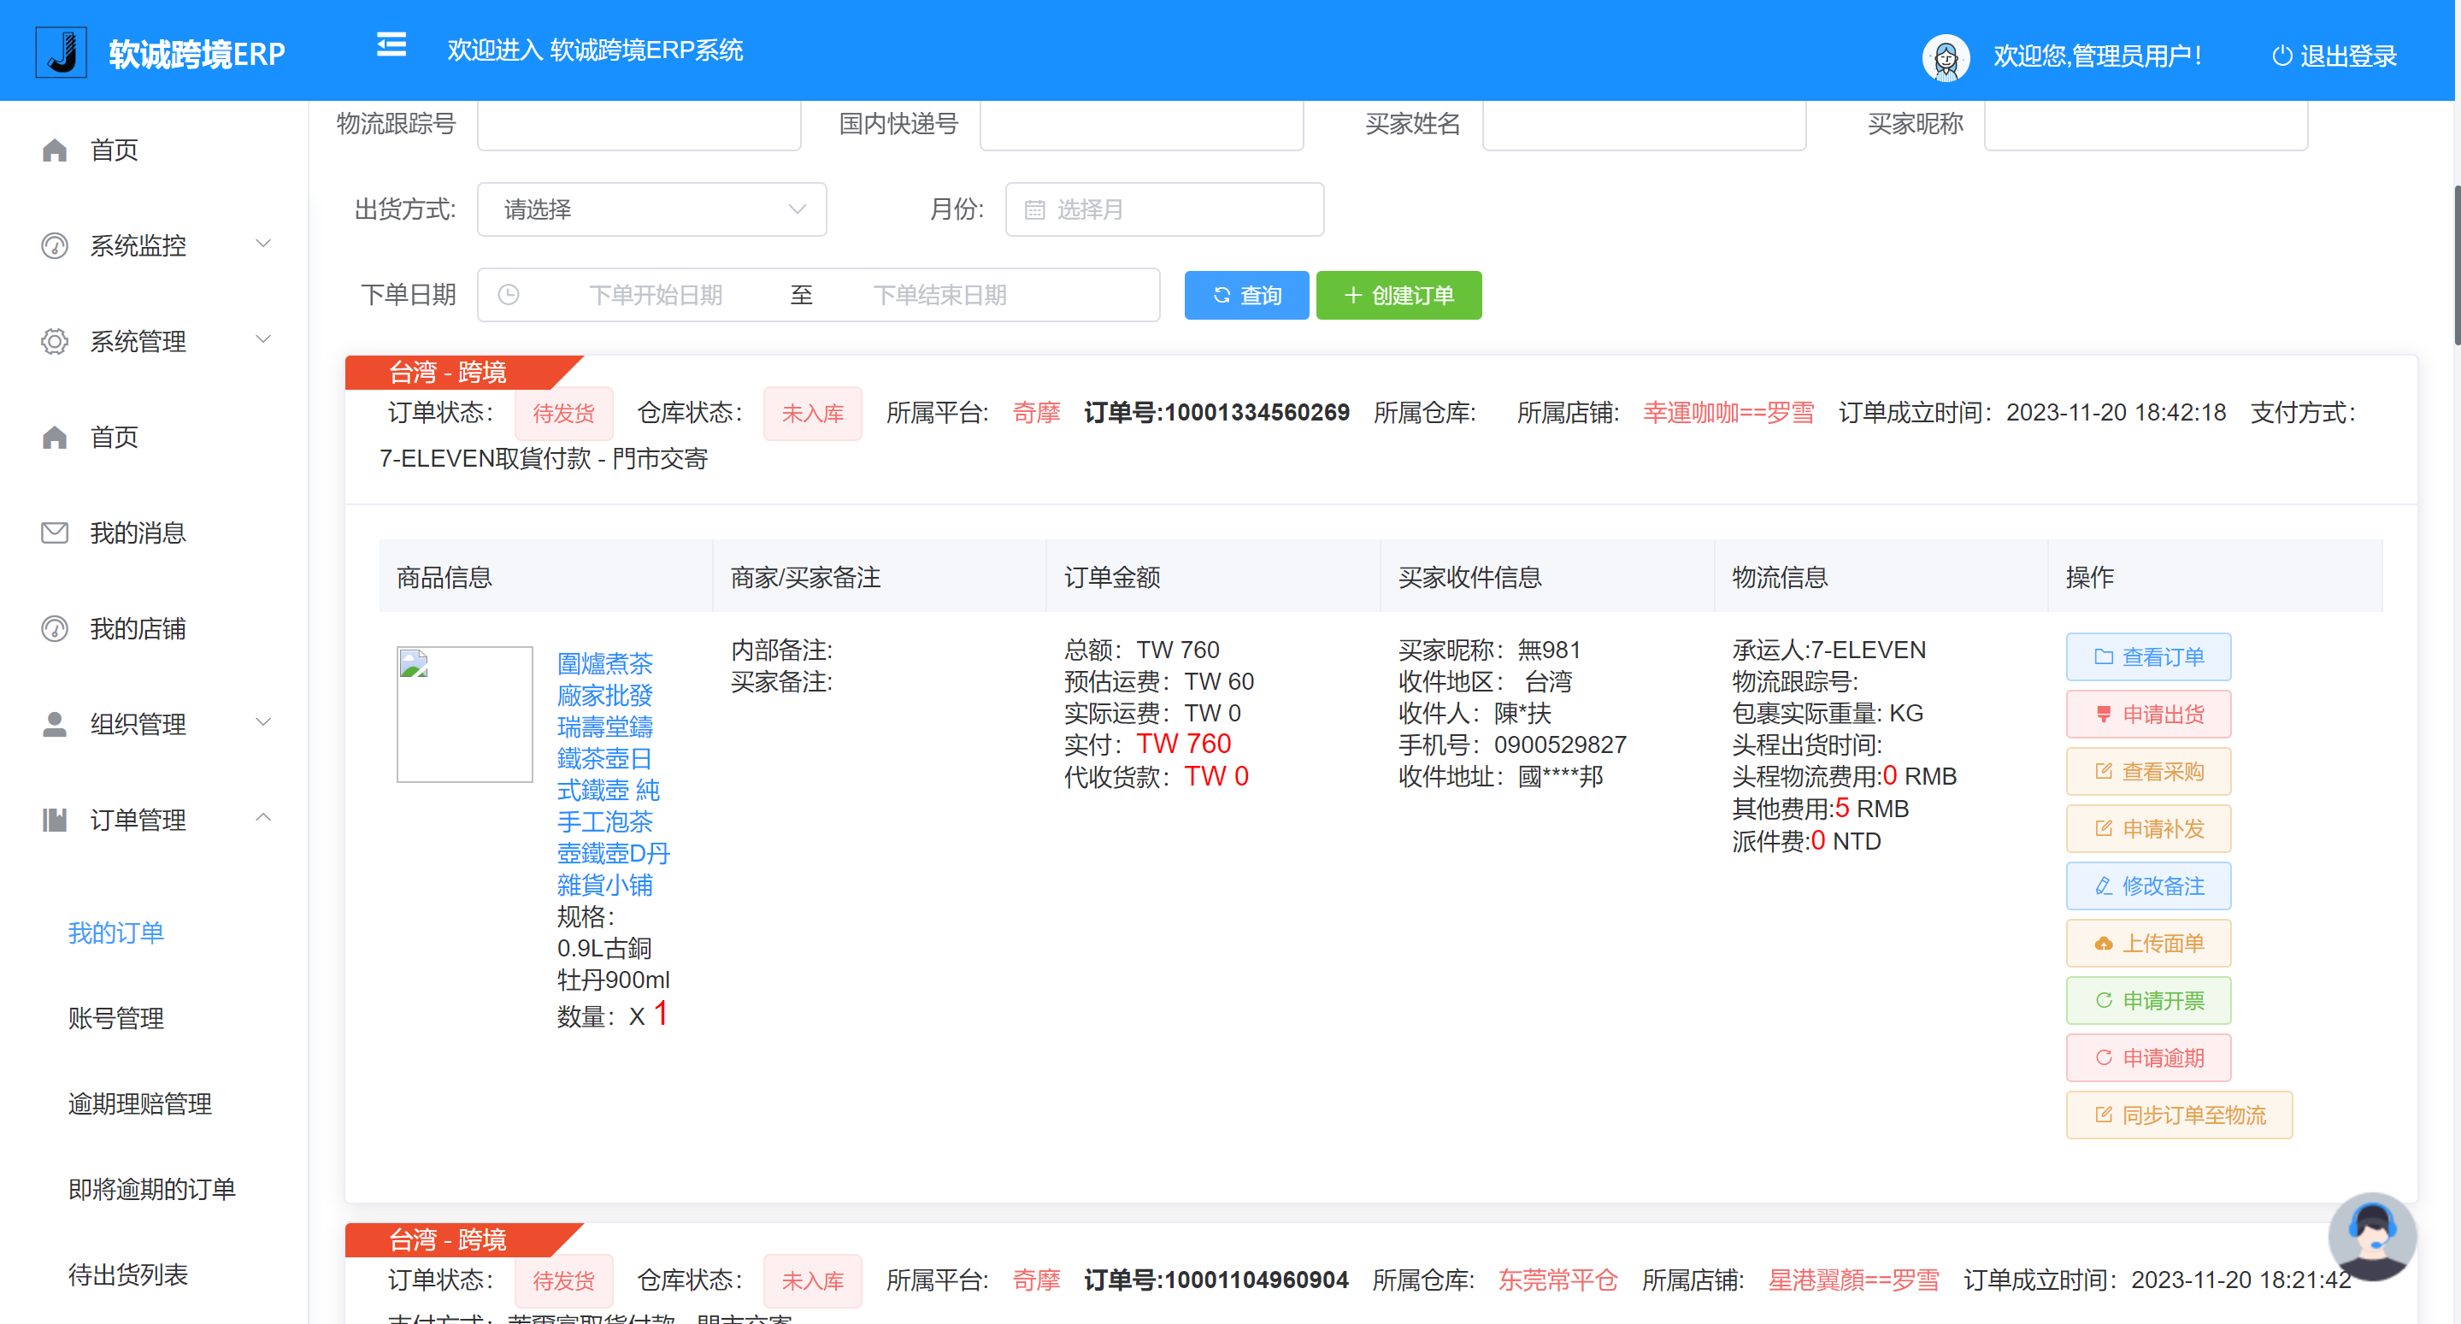The image size is (2461, 1324).
Task: Click the 物流跟踪号 input field
Action: point(639,124)
